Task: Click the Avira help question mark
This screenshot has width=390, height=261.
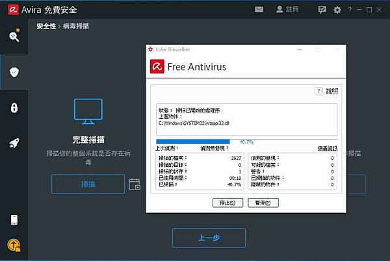Action: point(350,10)
